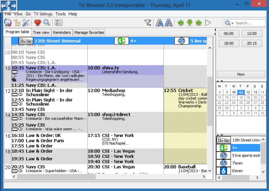
Task: Open settings wrench and screwdriver icon
Action: [x=26, y=23]
